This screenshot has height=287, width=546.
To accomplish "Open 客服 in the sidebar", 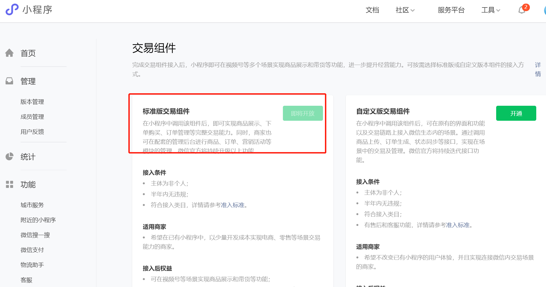I will (x=26, y=280).
